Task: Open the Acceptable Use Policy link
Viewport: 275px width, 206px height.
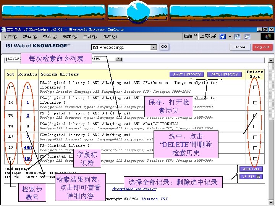Action: tap(134, 189)
